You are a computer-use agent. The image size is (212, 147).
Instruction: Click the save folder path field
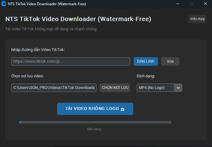tap(54, 88)
